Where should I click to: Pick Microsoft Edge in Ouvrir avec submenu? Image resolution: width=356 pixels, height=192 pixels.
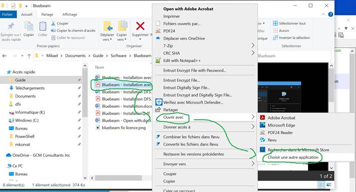coord(281,125)
